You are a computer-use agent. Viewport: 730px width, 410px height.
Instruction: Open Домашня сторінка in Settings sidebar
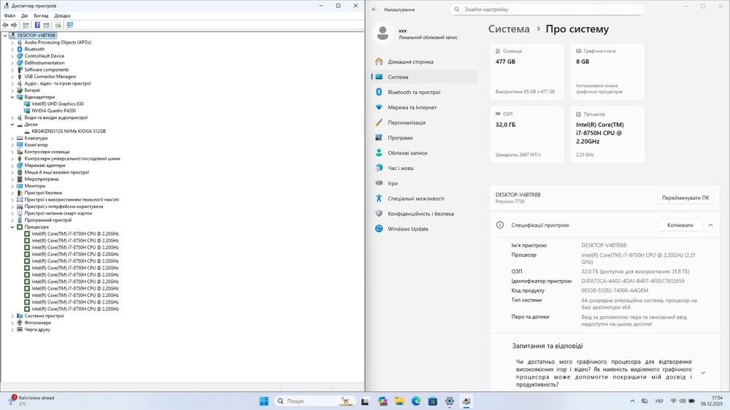[x=425, y=61]
